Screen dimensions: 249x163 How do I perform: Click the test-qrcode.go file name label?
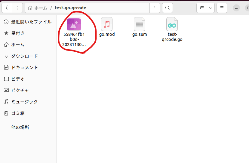[172, 37]
